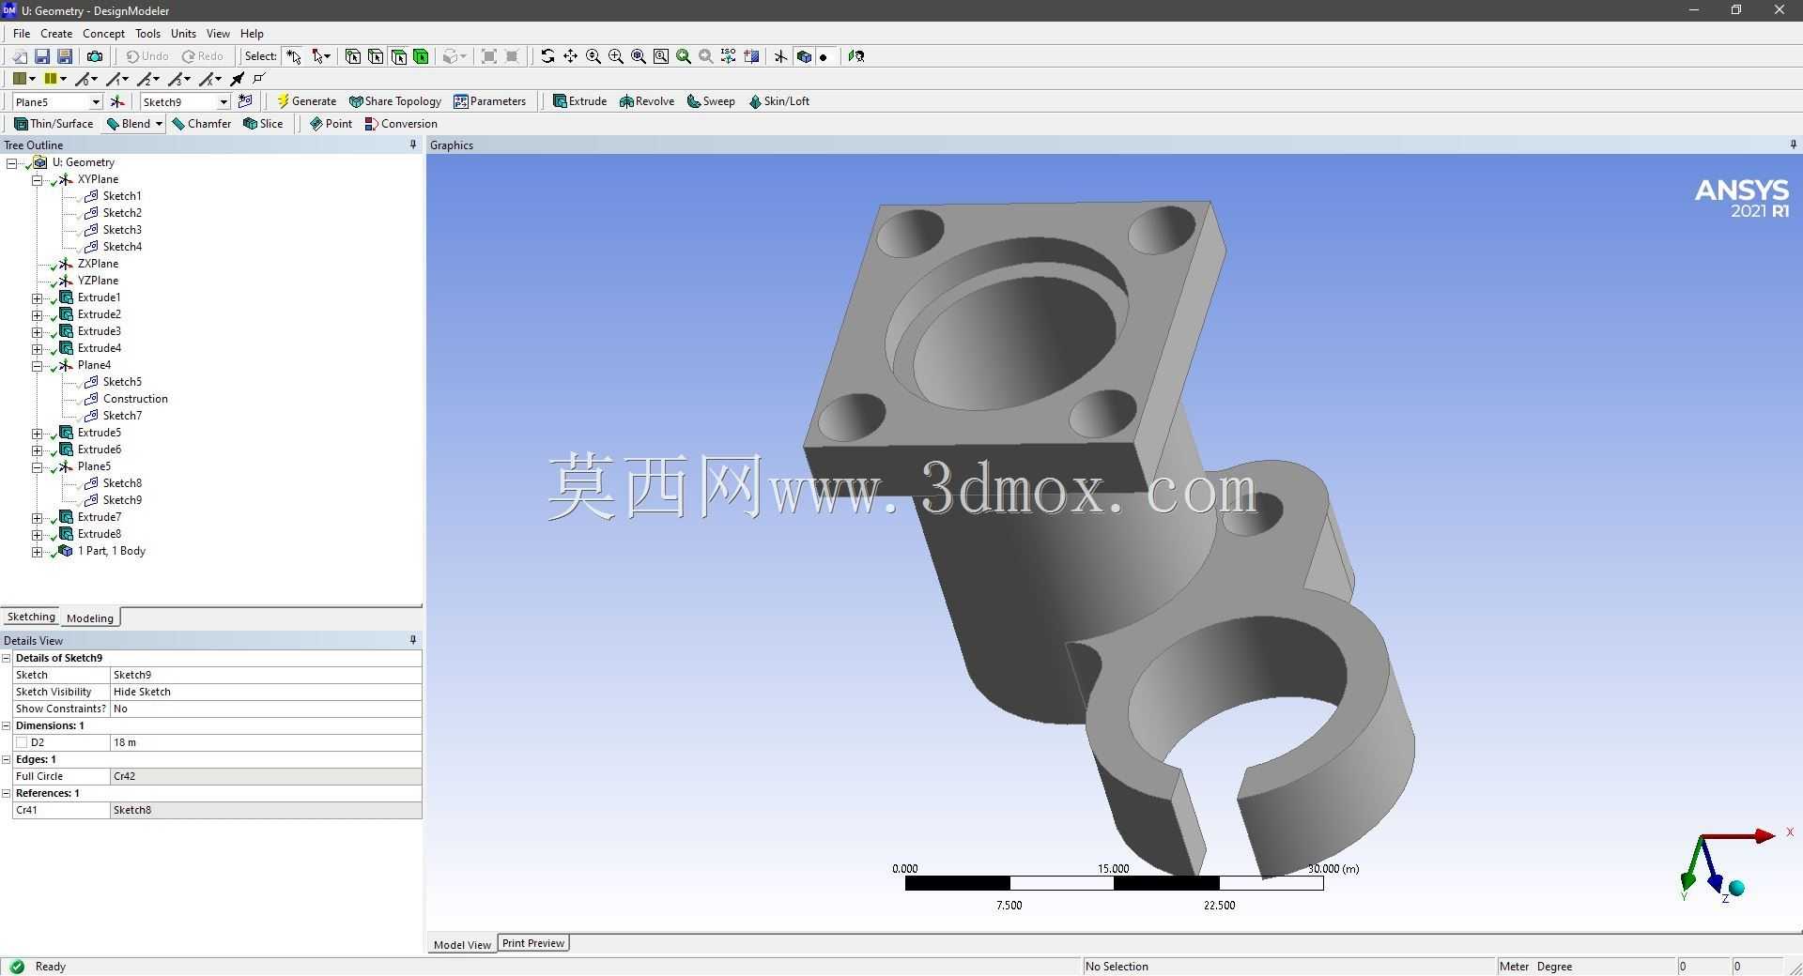Click the Share Topology button
The width and height of the screenshot is (1803, 976).
pos(394,101)
